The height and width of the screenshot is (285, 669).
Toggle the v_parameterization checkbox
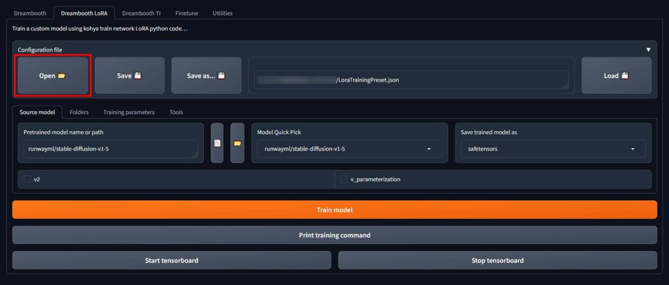coord(344,179)
